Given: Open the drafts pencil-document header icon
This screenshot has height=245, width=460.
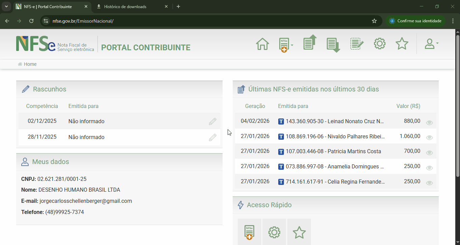Looking at the screenshot, I should (x=357, y=44).
